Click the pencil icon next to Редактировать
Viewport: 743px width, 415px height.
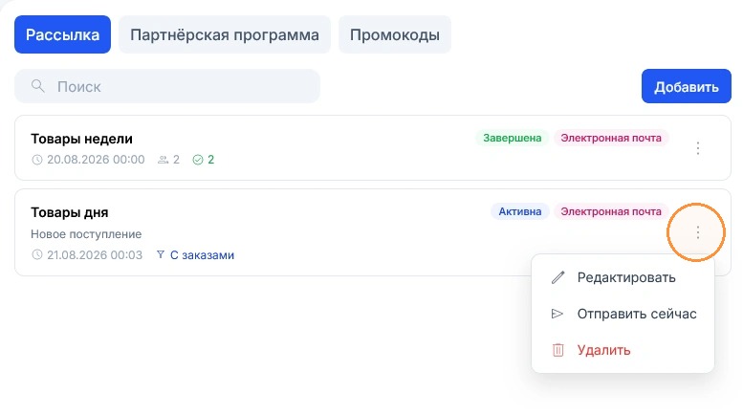pyautogui.click(x=558, y=277)
